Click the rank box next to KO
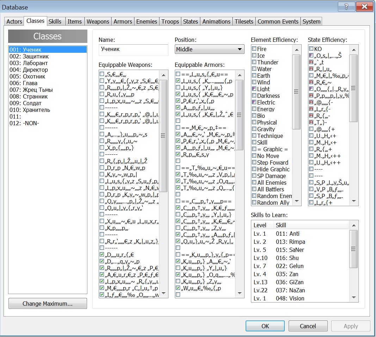 click(311, 49)
